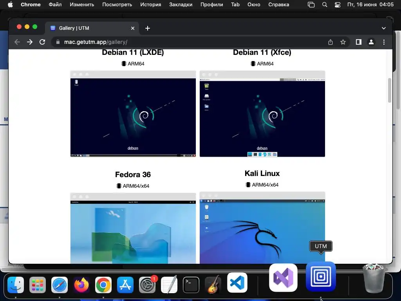The height and width of the screenshot is (301, 401).
Task: Click the Chrome icon in the Dock
Action: [x=103, y=285]
